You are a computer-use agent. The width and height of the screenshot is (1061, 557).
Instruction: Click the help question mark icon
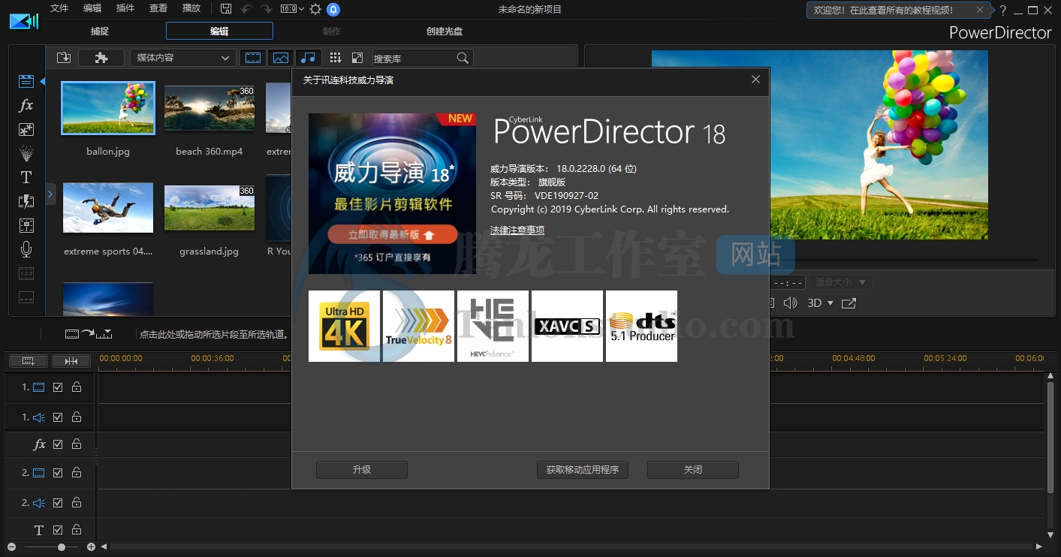tap(1003, 10)
